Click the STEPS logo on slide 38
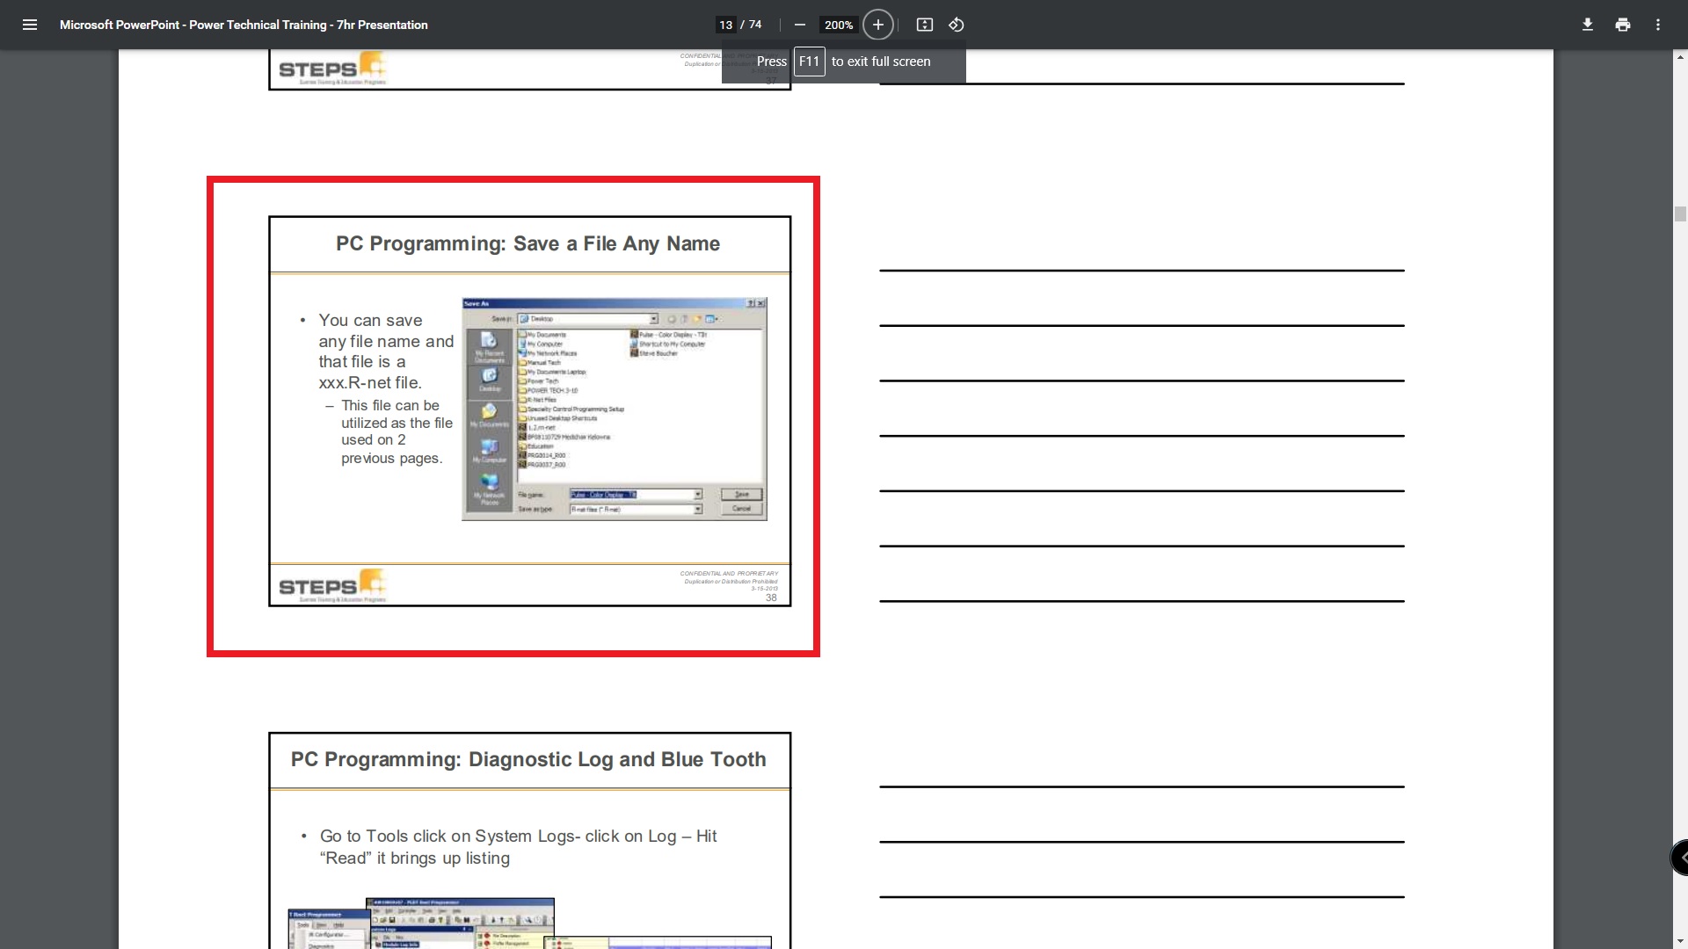1688x949 pixels. [332, 586]
